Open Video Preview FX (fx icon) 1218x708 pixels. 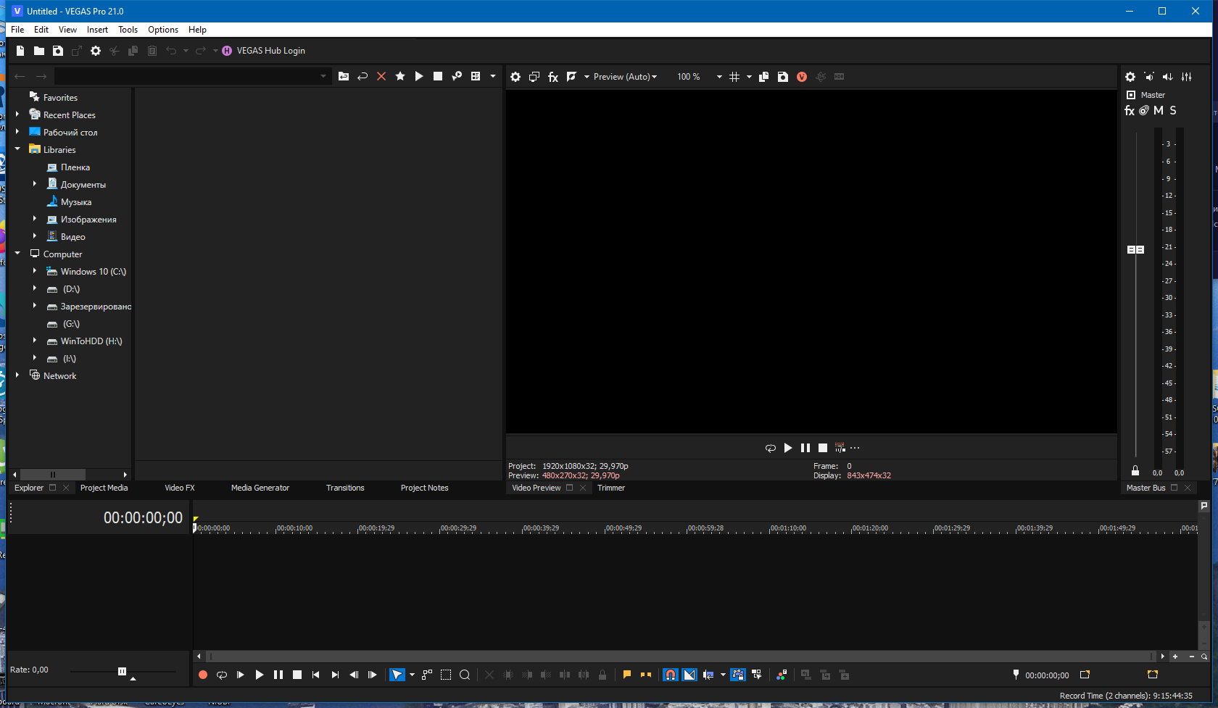[553, 77]
